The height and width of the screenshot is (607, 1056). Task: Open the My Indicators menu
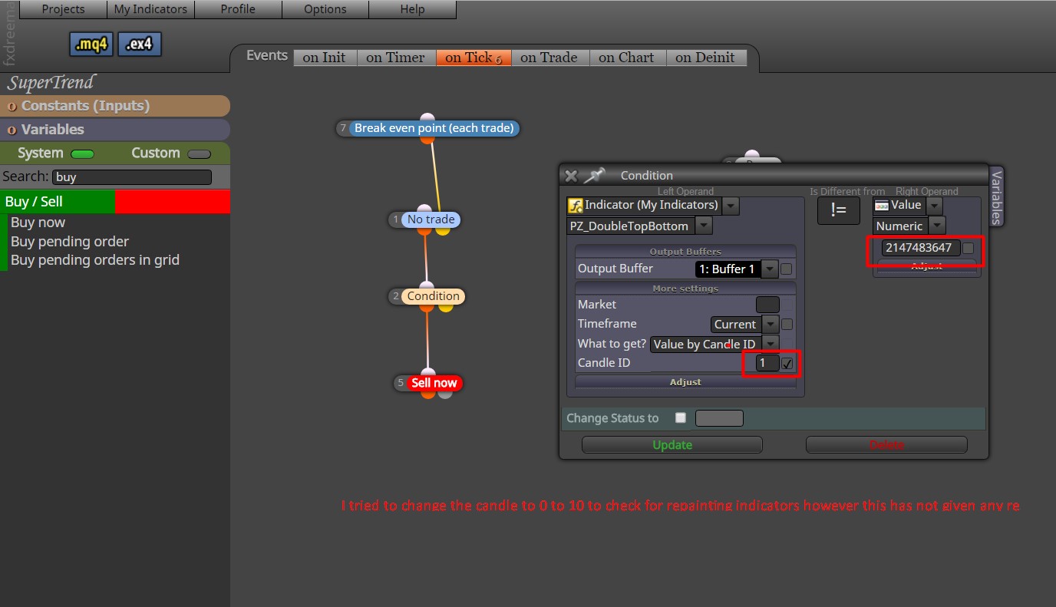(x=150, y=9)
